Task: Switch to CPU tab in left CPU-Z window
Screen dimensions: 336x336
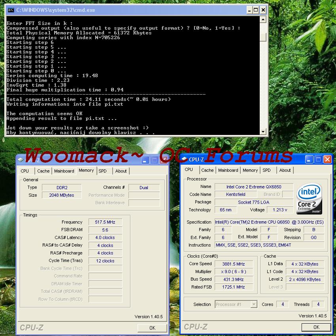Action: [x=25, y=171]
